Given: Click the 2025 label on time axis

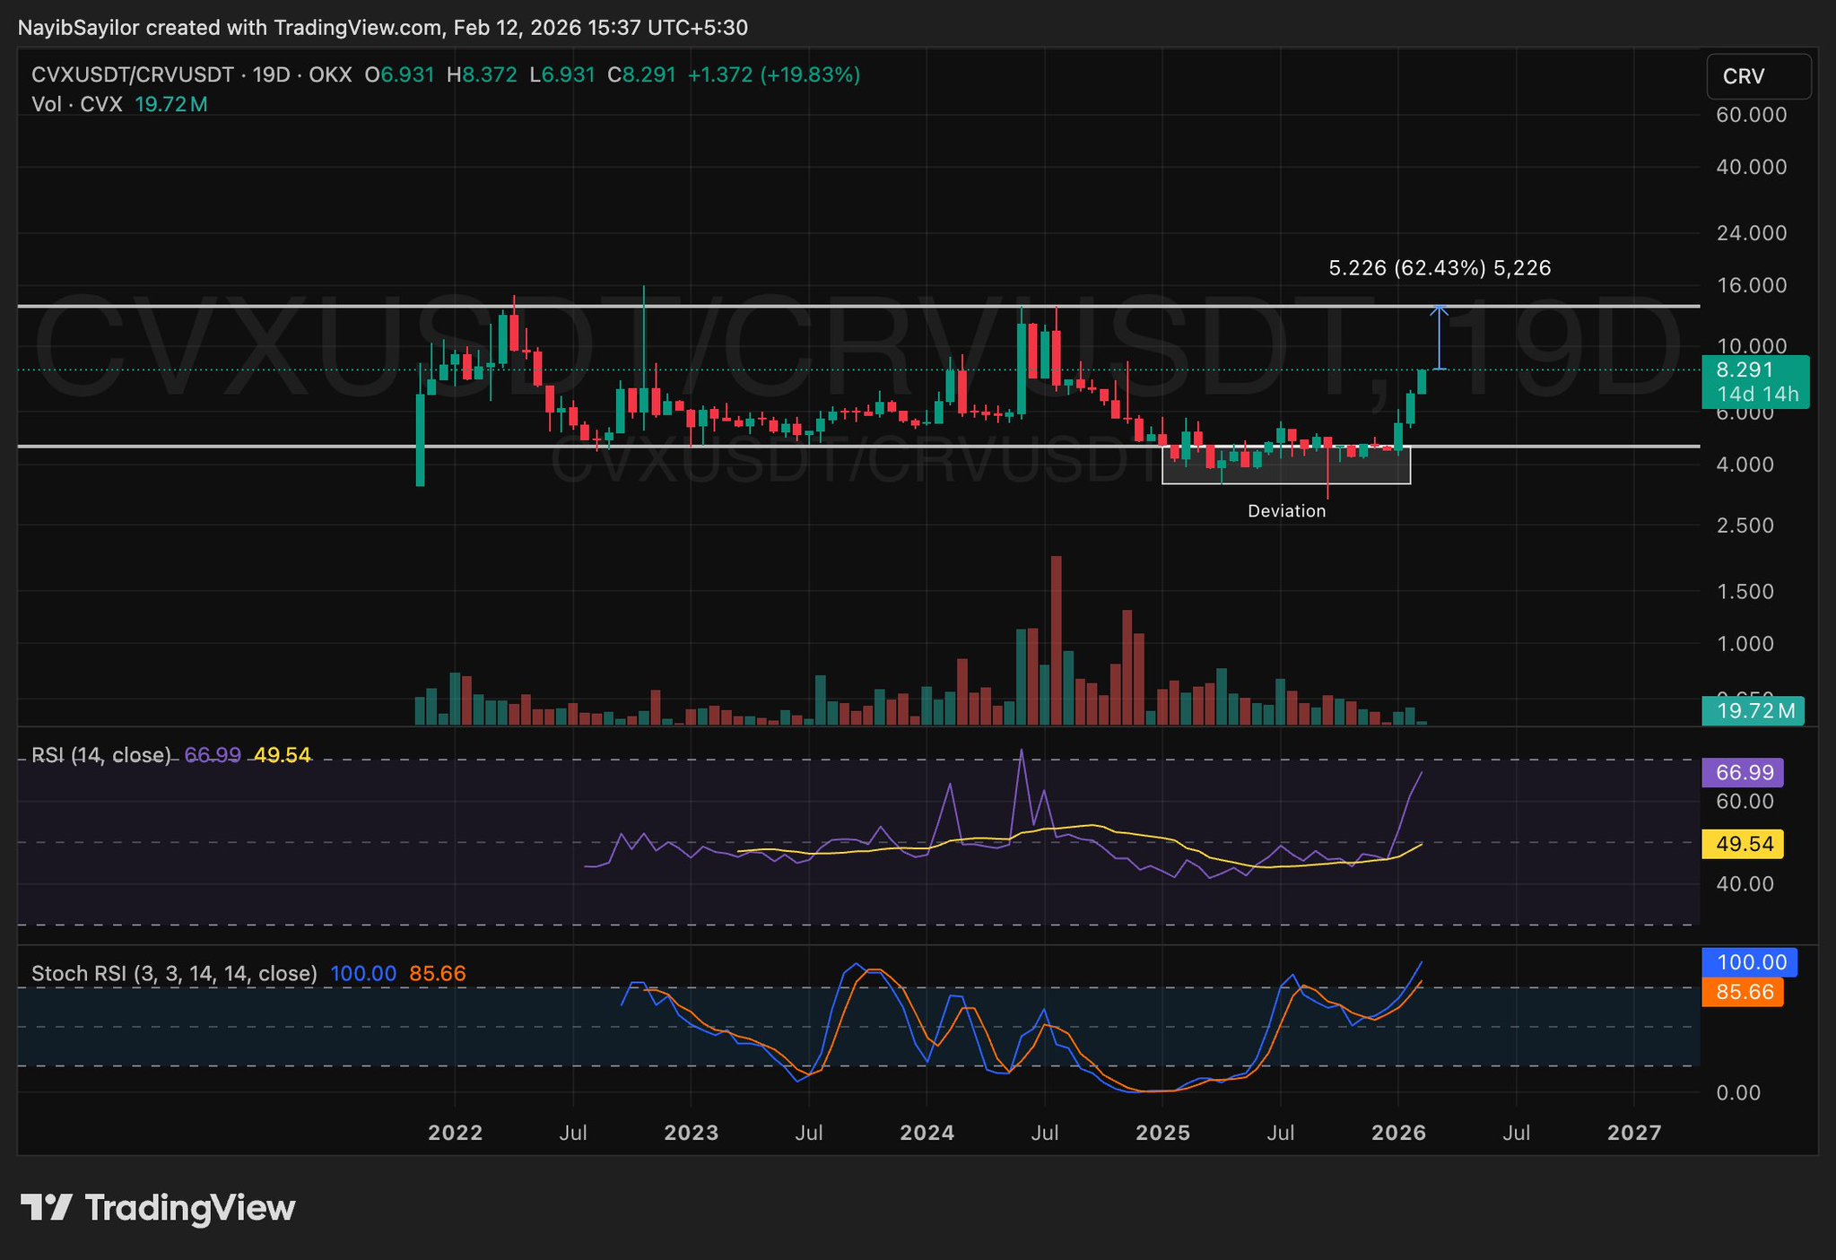Looking at the screenshot, I should tap(1162, 1133).
